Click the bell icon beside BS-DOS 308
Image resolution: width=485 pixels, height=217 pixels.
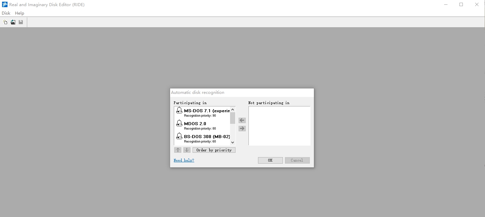(179, 136)
